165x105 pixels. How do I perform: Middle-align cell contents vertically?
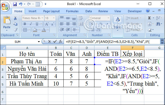[68, 18]
